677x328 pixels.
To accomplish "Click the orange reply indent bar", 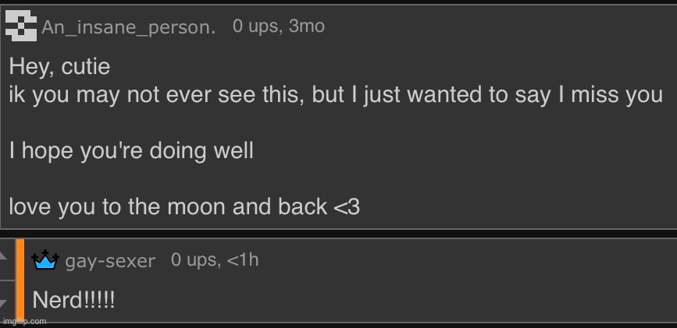I will point(20,280).
